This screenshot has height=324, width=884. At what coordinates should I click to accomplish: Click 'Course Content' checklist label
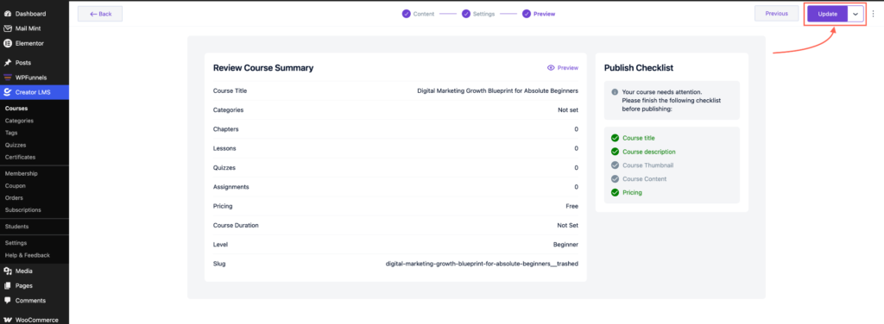pyautogui.click(x=644, y=179)
